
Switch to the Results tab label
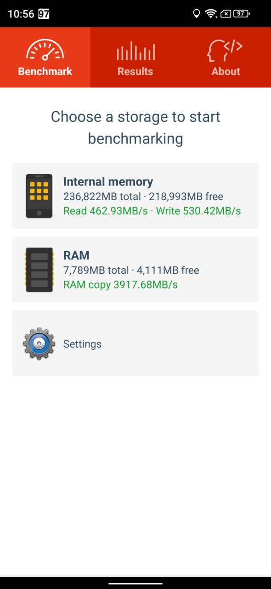coord(135,72)
